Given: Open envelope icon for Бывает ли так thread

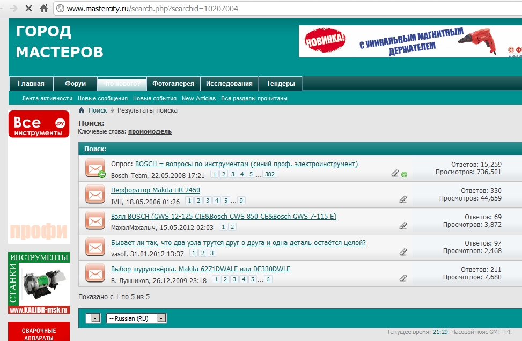Looking at the screenshot, I should 95,247.
